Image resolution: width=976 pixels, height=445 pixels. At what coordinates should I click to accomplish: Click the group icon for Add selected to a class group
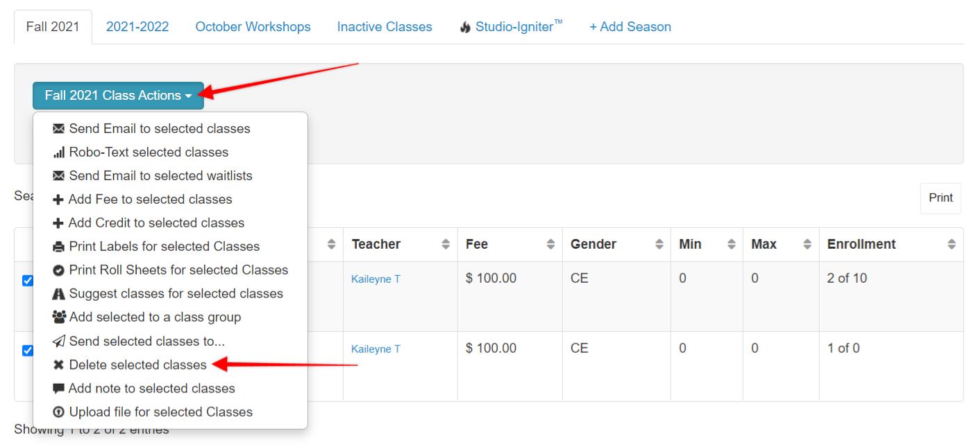point(59,317)
